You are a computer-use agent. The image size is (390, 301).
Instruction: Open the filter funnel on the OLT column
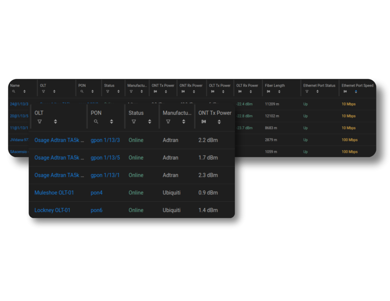point(43,91)
